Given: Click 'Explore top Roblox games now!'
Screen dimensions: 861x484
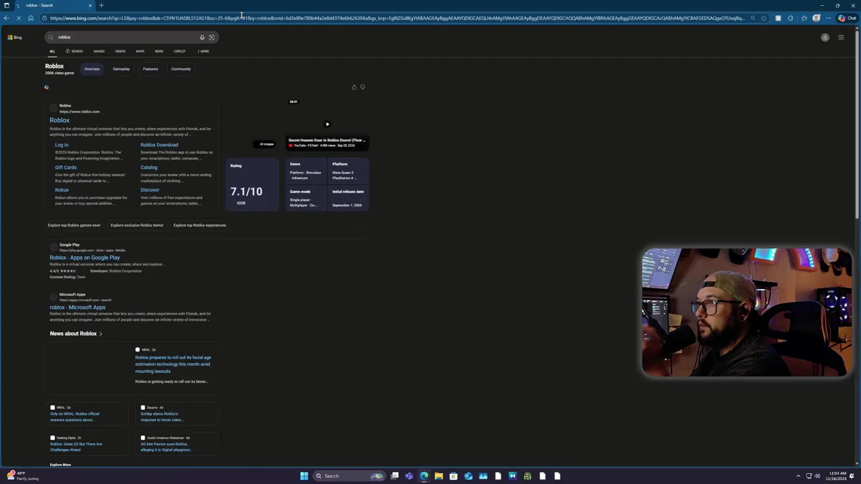Looking at the screenshot, I should click(x=74, y=225).
